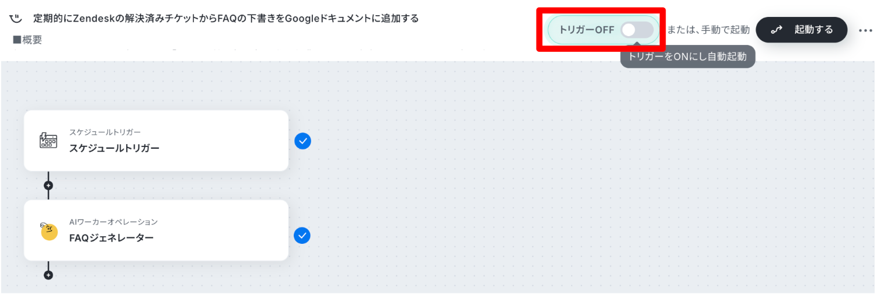Click the flow title about Zendesk FAQ drafts
Viewport: 877px width, 294px height.
click(x=226, y=18)
